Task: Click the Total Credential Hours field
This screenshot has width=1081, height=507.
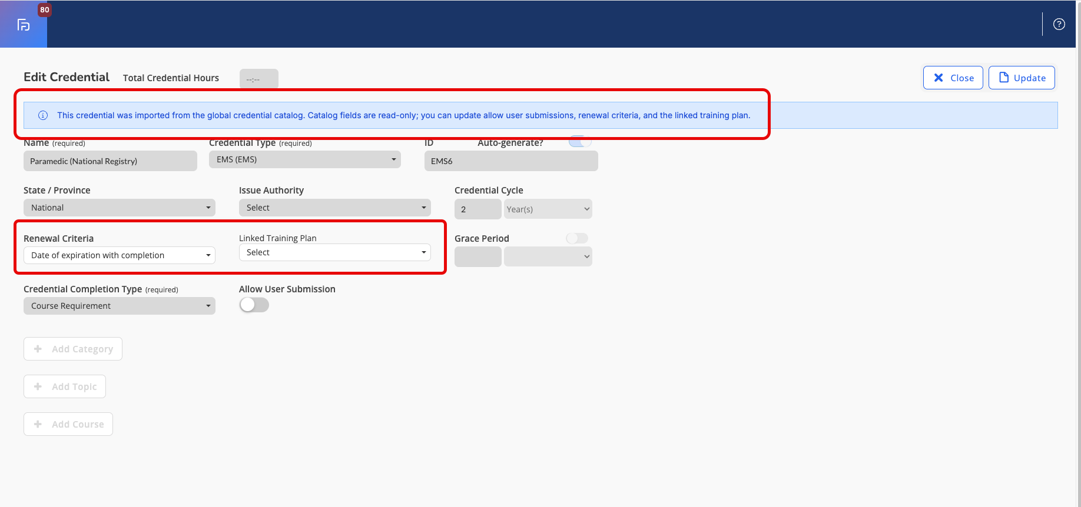Action: tap(259, 79)
